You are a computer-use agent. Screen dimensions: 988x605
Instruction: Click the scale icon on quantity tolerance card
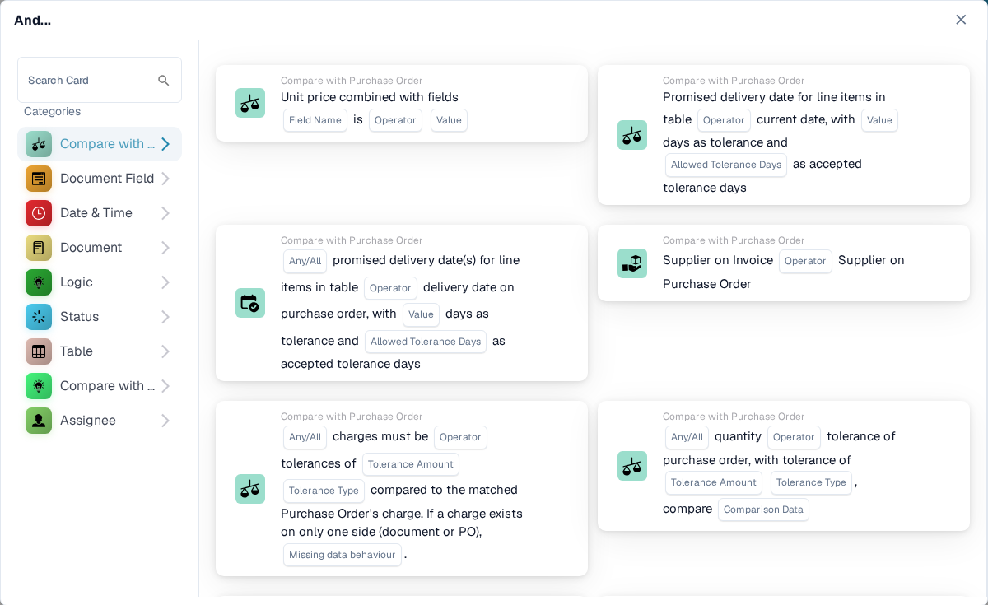[x=632, y=466]
